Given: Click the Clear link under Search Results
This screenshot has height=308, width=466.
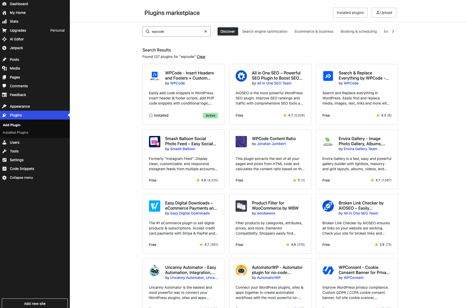Looking at the screenshot, I should 201,57.
